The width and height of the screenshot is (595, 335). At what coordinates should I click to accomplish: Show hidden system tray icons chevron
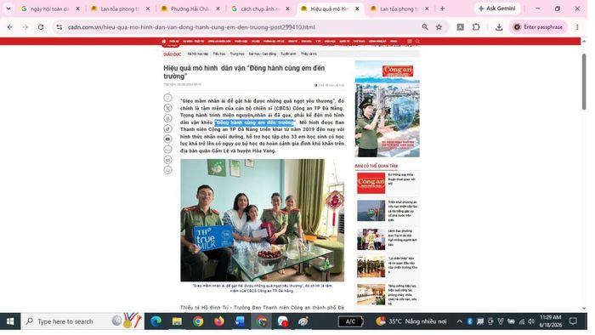pyautogui.click(x=459, y=321)
